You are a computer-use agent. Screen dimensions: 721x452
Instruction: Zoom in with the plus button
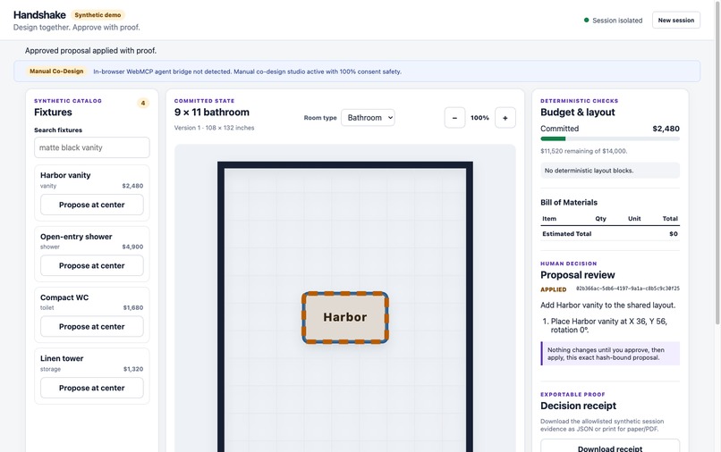pyautogui.click(x=505, y=118)
